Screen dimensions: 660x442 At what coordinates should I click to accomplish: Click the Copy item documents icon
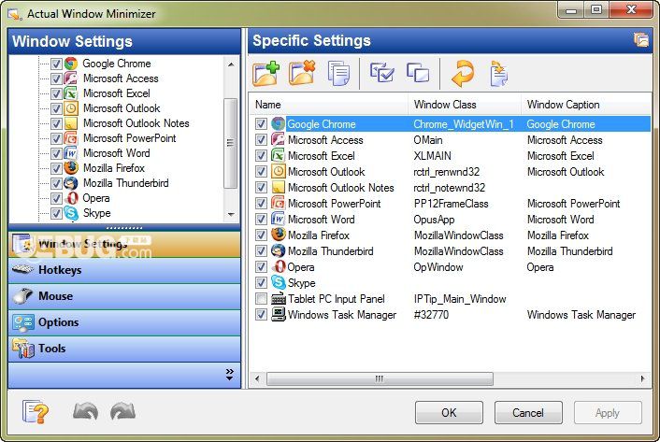coord(338,74)
